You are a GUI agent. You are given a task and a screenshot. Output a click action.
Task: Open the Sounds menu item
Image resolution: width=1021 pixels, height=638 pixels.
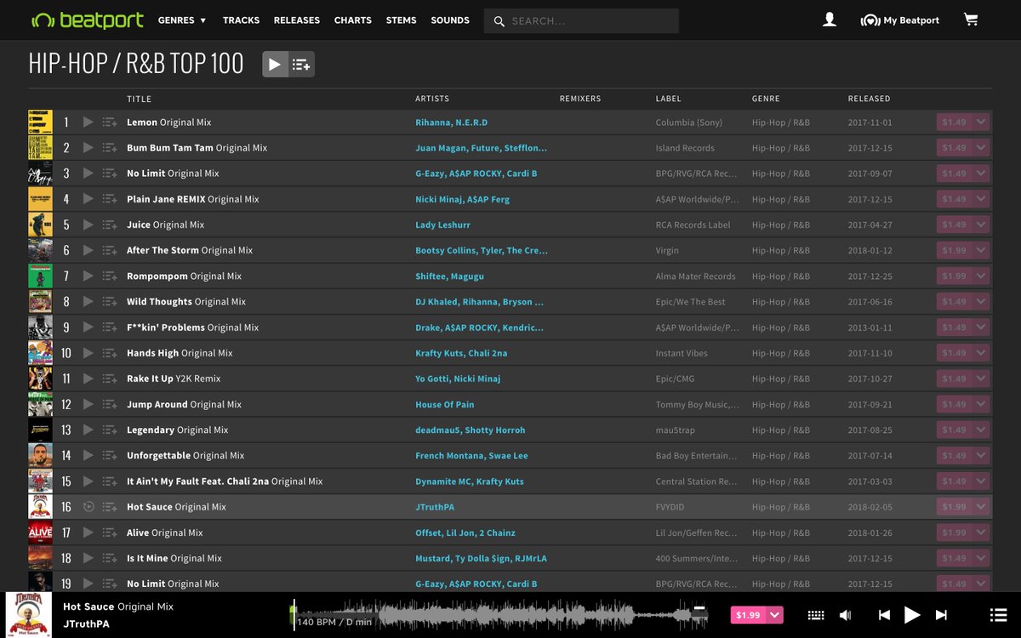tap(450, 20)
